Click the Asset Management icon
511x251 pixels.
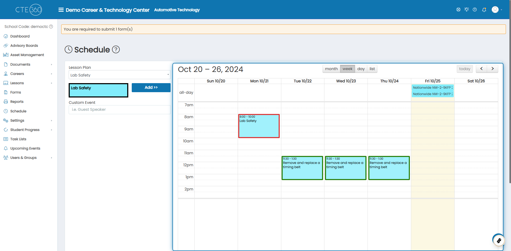tap(6, 55)
